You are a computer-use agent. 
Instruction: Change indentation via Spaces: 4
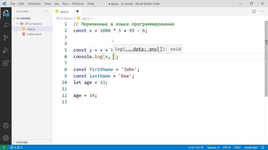(x=213, y=147)
